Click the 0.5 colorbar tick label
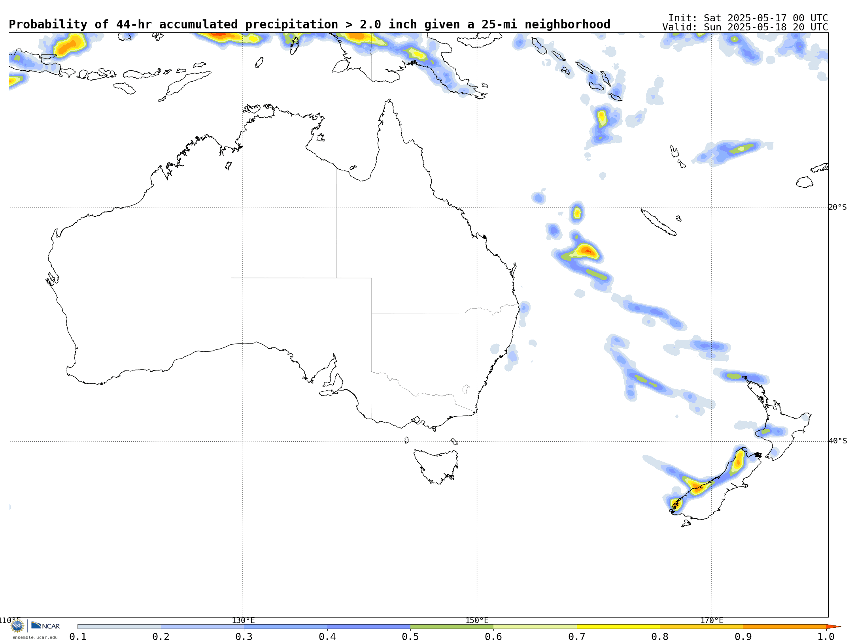This screenshot has height=642, width=854. tap(410, 636)
